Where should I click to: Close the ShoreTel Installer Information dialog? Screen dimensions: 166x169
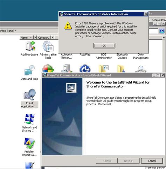(x=145, y=14)
